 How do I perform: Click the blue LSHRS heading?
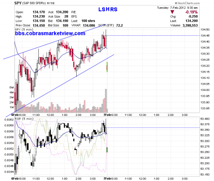point(108,9)
